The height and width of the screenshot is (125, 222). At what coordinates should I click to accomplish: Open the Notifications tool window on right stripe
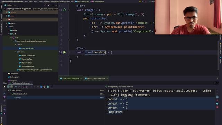(x=221, y=49)
